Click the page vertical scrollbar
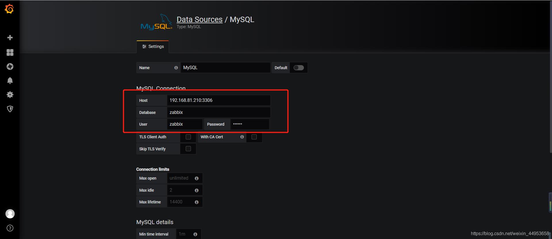 click(x=551, y=77)
